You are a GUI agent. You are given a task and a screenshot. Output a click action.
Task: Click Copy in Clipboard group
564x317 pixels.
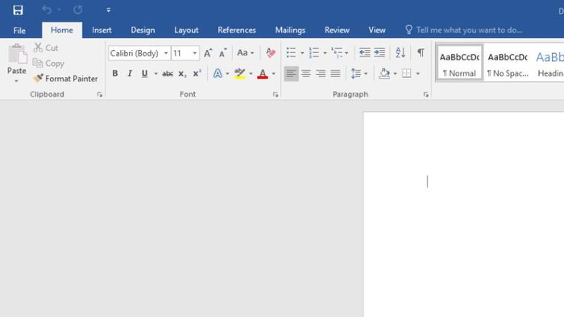point(48,64)
